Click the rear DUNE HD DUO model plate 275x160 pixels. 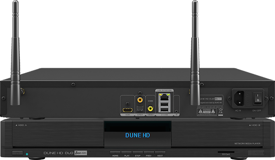pyautogui.click(x=211, y=101)
